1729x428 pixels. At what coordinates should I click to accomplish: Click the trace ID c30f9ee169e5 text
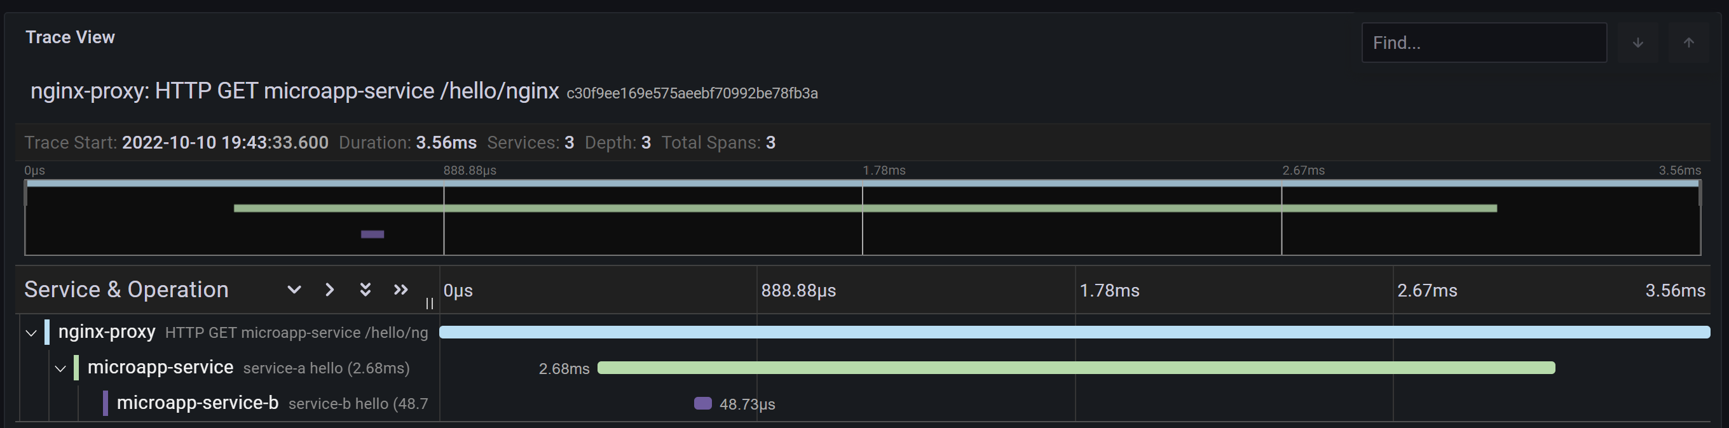692,93
